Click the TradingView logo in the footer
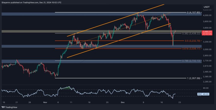This screenshot has height=110, width=216. pos(10,107)
